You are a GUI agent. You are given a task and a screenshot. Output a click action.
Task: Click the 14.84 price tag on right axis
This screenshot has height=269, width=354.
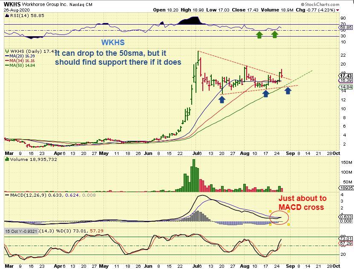[x=346, y=87]
